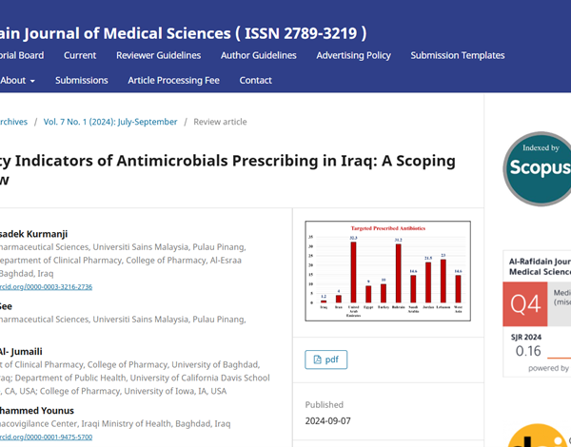Open Article Processing Fee page

tap(173, 80)
